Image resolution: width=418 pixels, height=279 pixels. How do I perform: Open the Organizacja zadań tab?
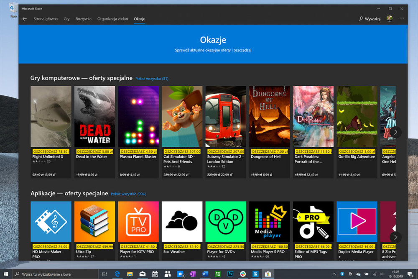point(112,19)
